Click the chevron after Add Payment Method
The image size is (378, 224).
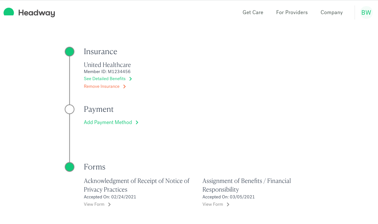point(137,122)
